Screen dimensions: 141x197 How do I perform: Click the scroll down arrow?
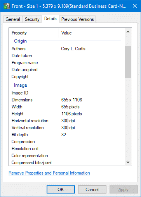click(x=128, y=162)
